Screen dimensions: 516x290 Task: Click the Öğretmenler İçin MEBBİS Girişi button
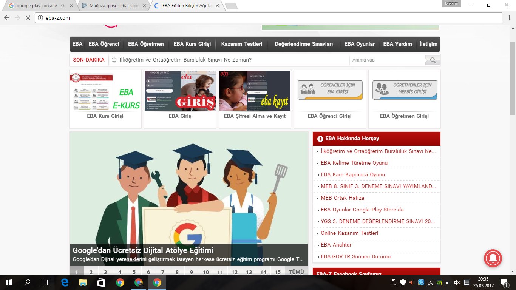[x=405, y=90]
